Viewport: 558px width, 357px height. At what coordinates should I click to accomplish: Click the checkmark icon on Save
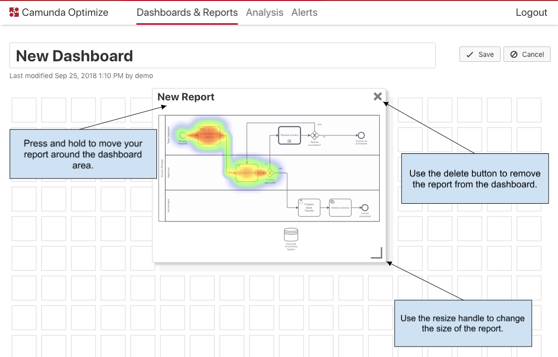point(470,54)
